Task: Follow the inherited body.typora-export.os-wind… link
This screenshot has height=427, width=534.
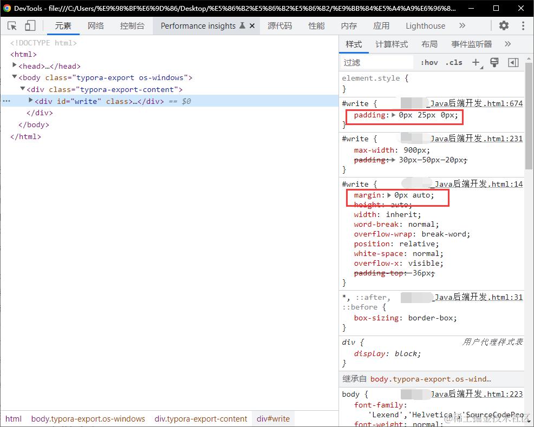Action: pos(431,379)
